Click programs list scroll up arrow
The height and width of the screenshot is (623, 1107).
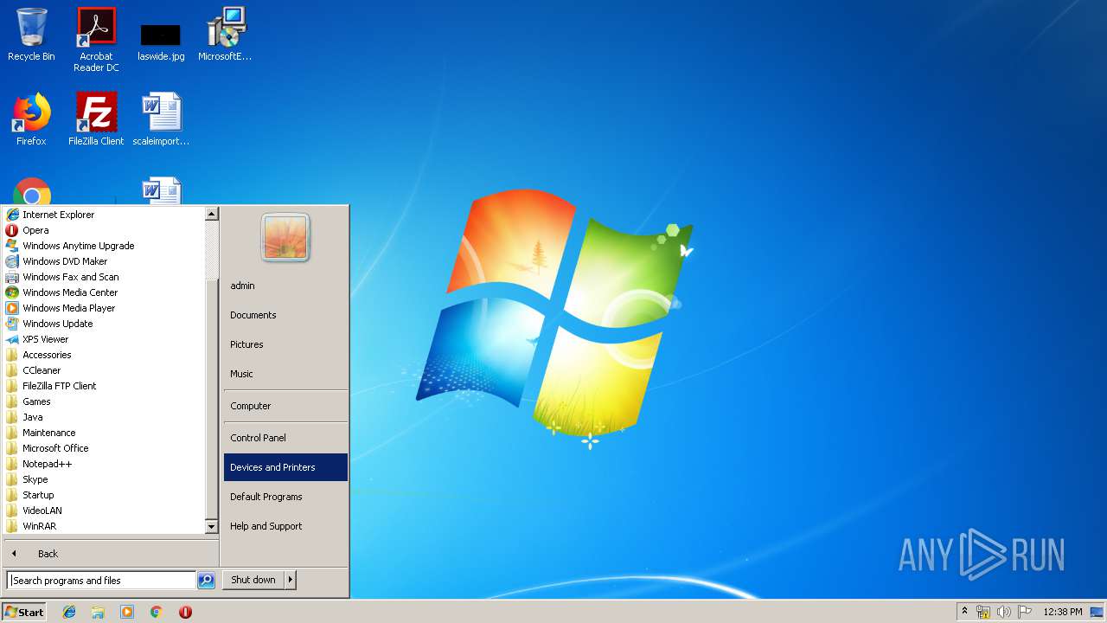coord(212,214)
